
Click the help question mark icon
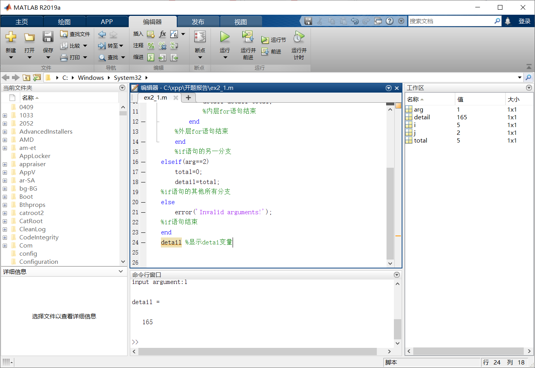coord(390,21)
